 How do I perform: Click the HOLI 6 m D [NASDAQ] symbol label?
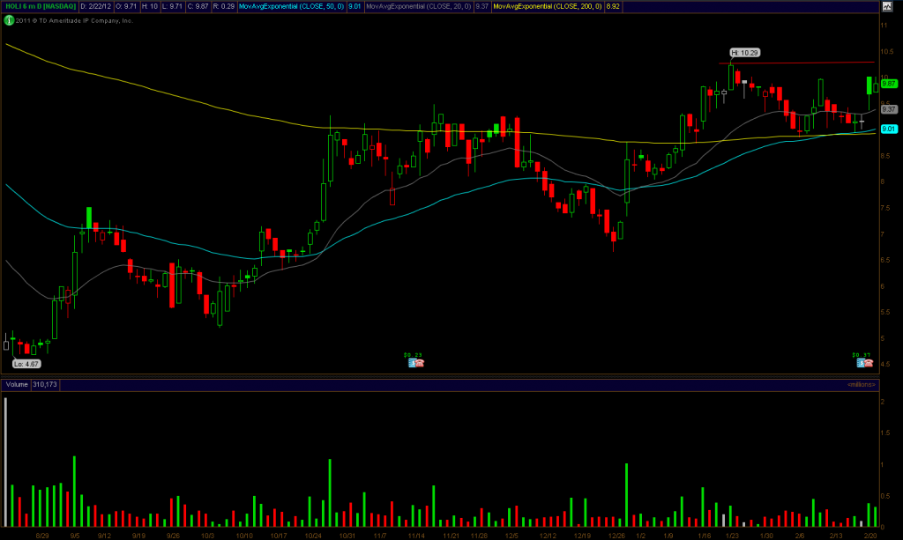(41, 6)
